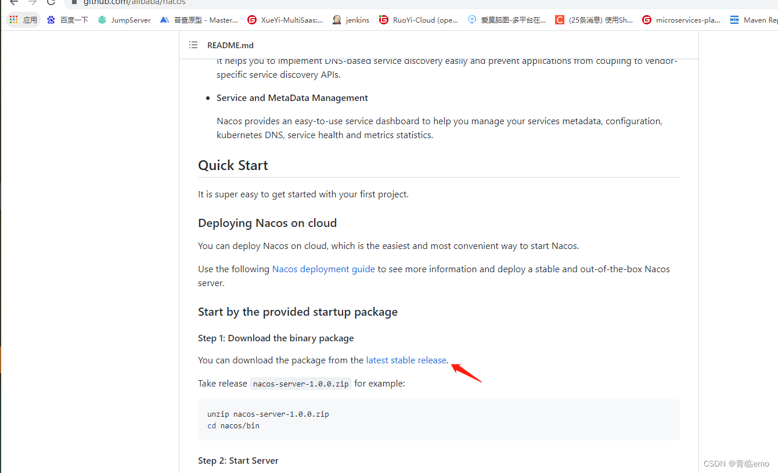Open the jenkins bookmark
Image resolution: width=778 pixels, height=473 pixels.
[351, 20]
